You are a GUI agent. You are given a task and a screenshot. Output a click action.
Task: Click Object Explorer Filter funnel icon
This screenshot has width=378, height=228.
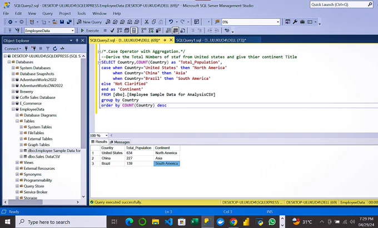[48, 49]
